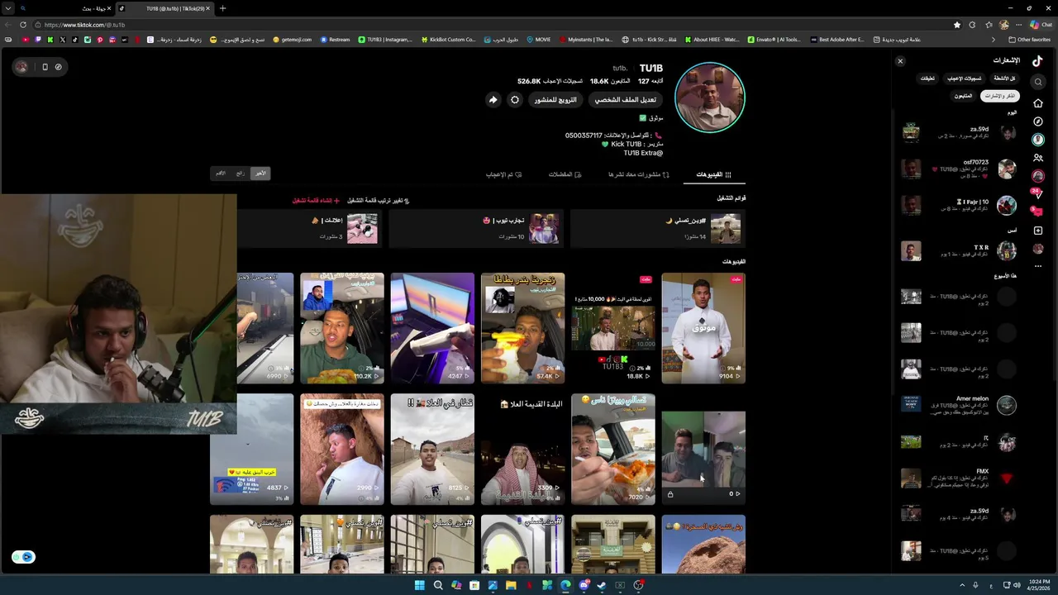Sort videos by Latest (الأخير)
1058x595 pixels.
click(260, 174)
